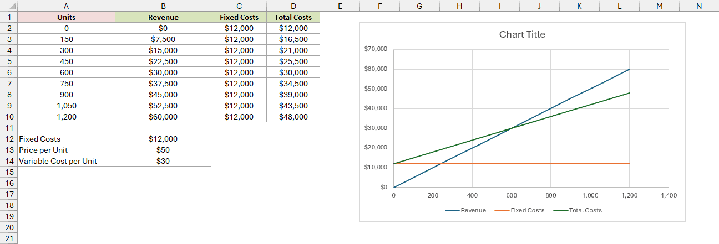The image size is (719, 244).
Task: Select the units cell showing 750
Action: [67, 84]
